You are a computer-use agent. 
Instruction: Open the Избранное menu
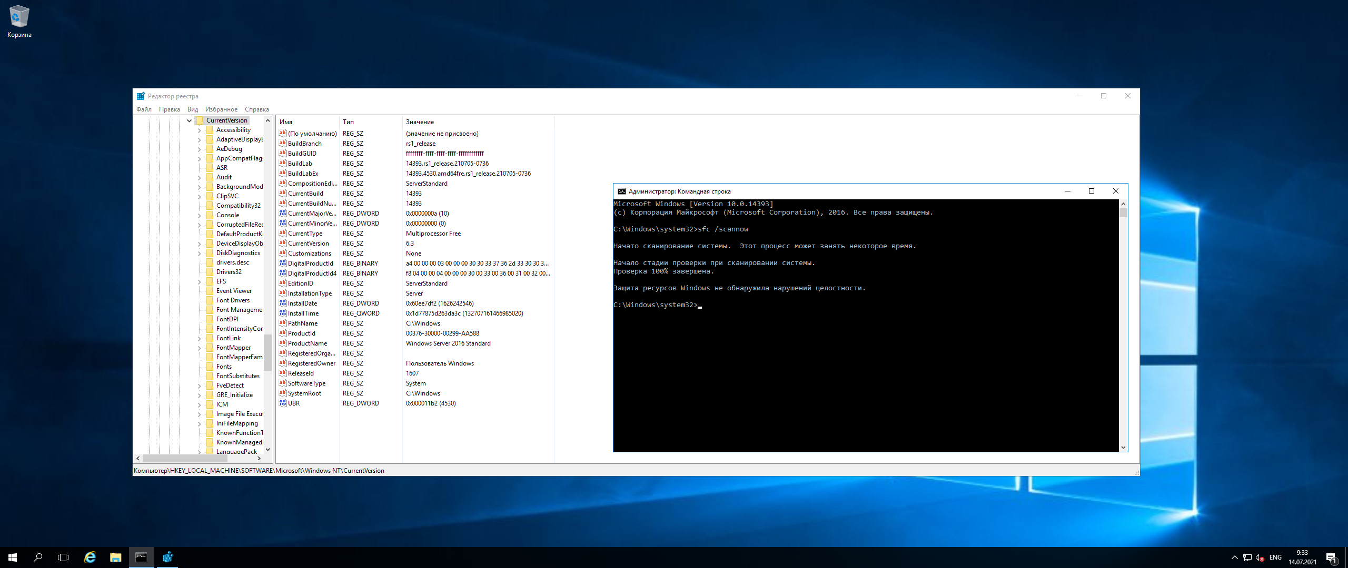(221, 109)
